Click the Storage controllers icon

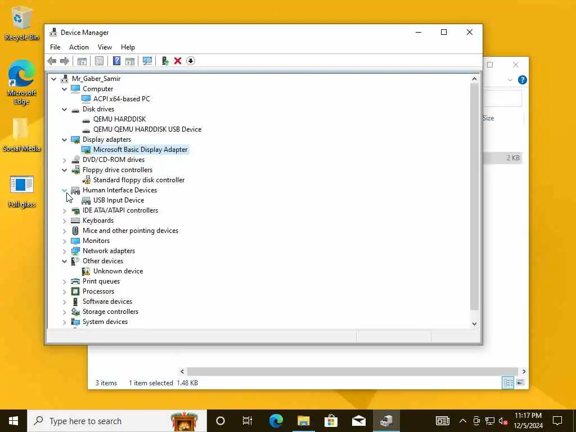[x=75, y=312]
